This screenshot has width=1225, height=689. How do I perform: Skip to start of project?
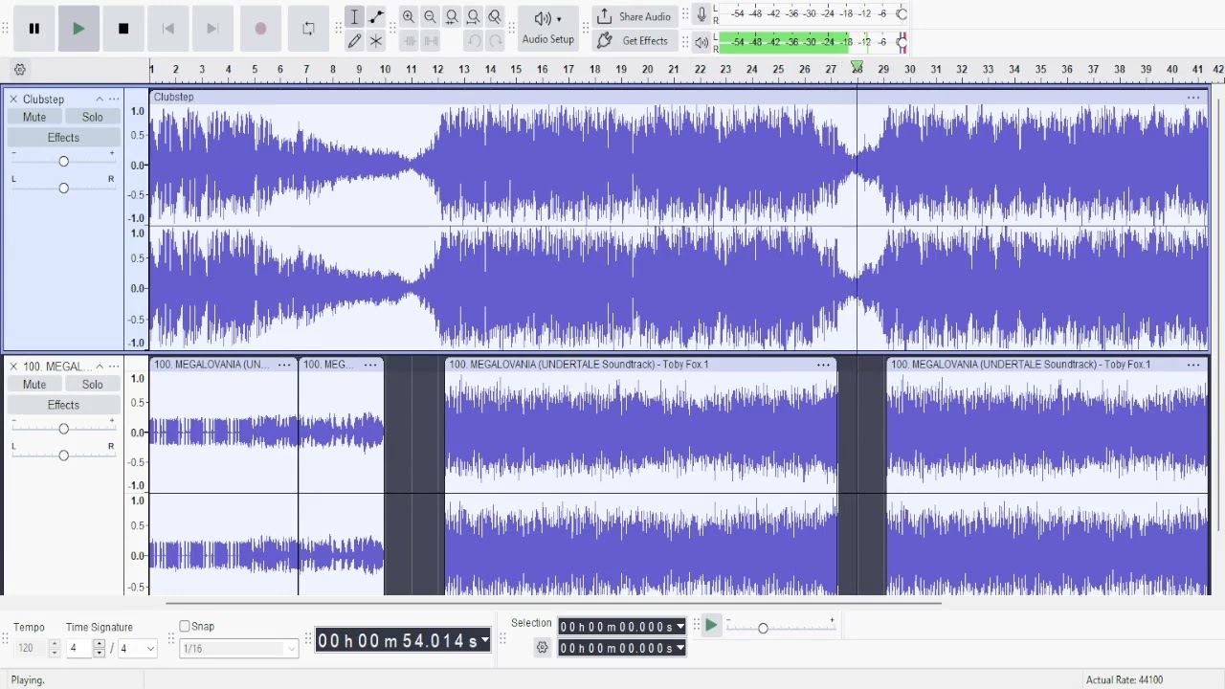pos(168,29)
